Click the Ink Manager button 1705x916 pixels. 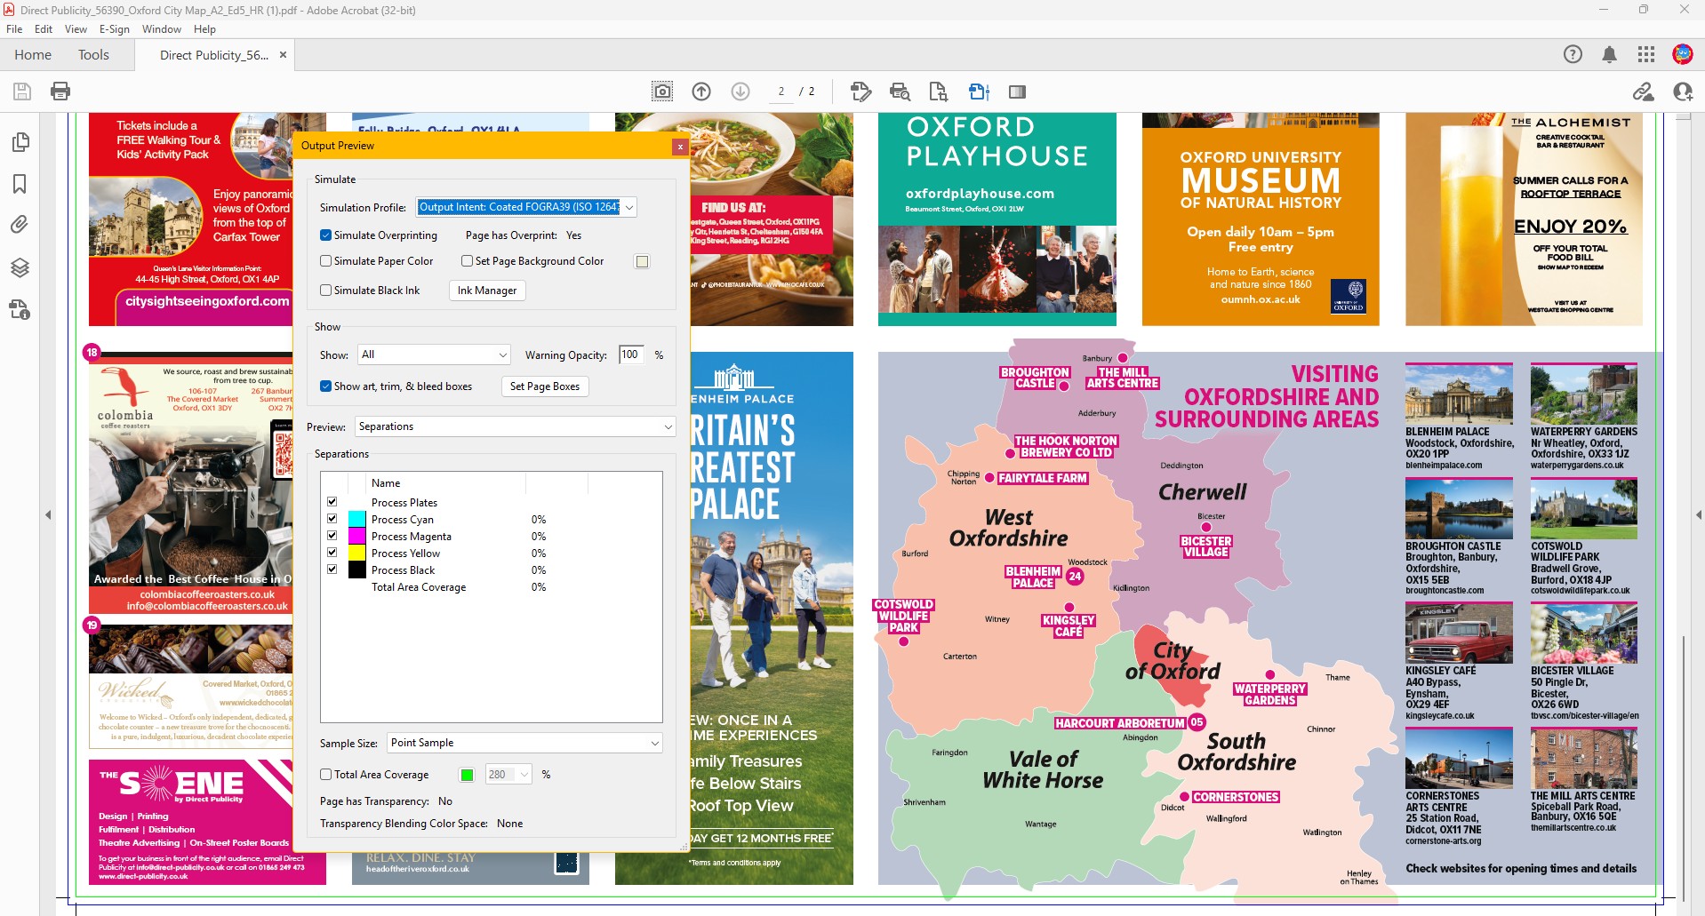[x=486, y=291]
